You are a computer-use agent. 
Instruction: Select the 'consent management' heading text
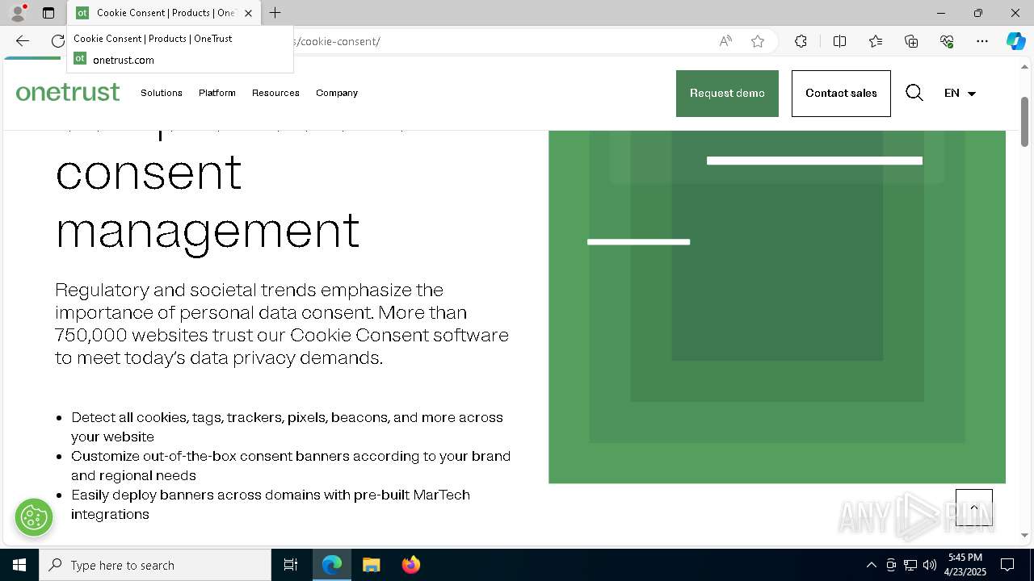coord(208,200)
